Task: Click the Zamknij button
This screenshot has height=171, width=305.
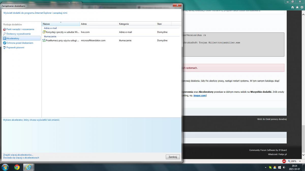Action: tap(173, 157)
